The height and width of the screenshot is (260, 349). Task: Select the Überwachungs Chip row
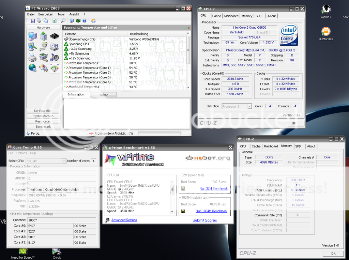[x=125, y=39]
